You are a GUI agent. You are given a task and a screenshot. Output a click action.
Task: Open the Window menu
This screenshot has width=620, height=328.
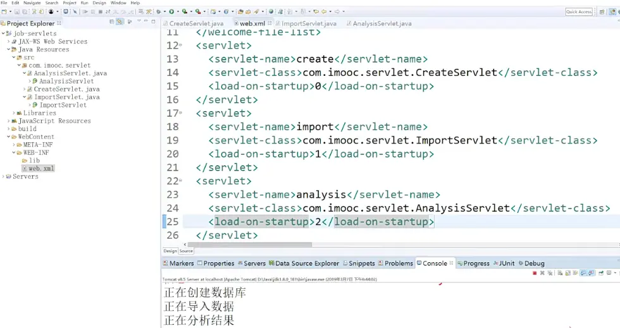pyautogui.click(x=118, y=3)
